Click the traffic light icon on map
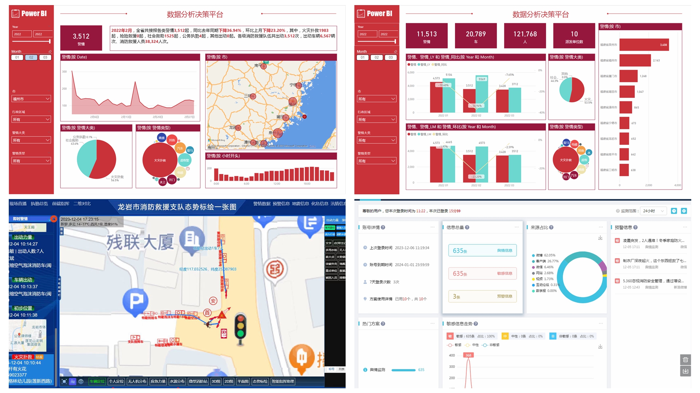 [x=240, y=327]
